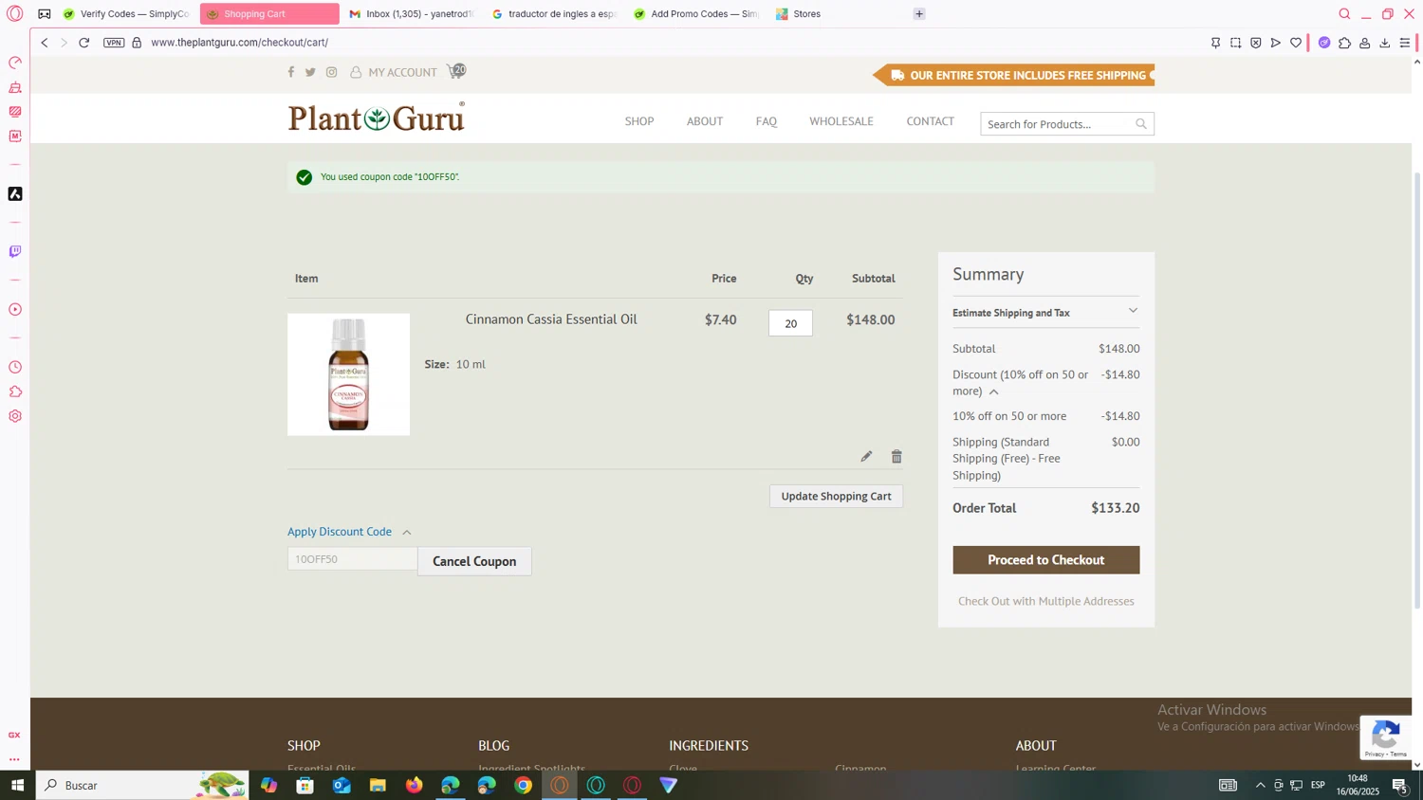Click Proceed to Checkout button
Image resolution: width=1423 pixels, height=800 pixels.
coord(1045,560)
